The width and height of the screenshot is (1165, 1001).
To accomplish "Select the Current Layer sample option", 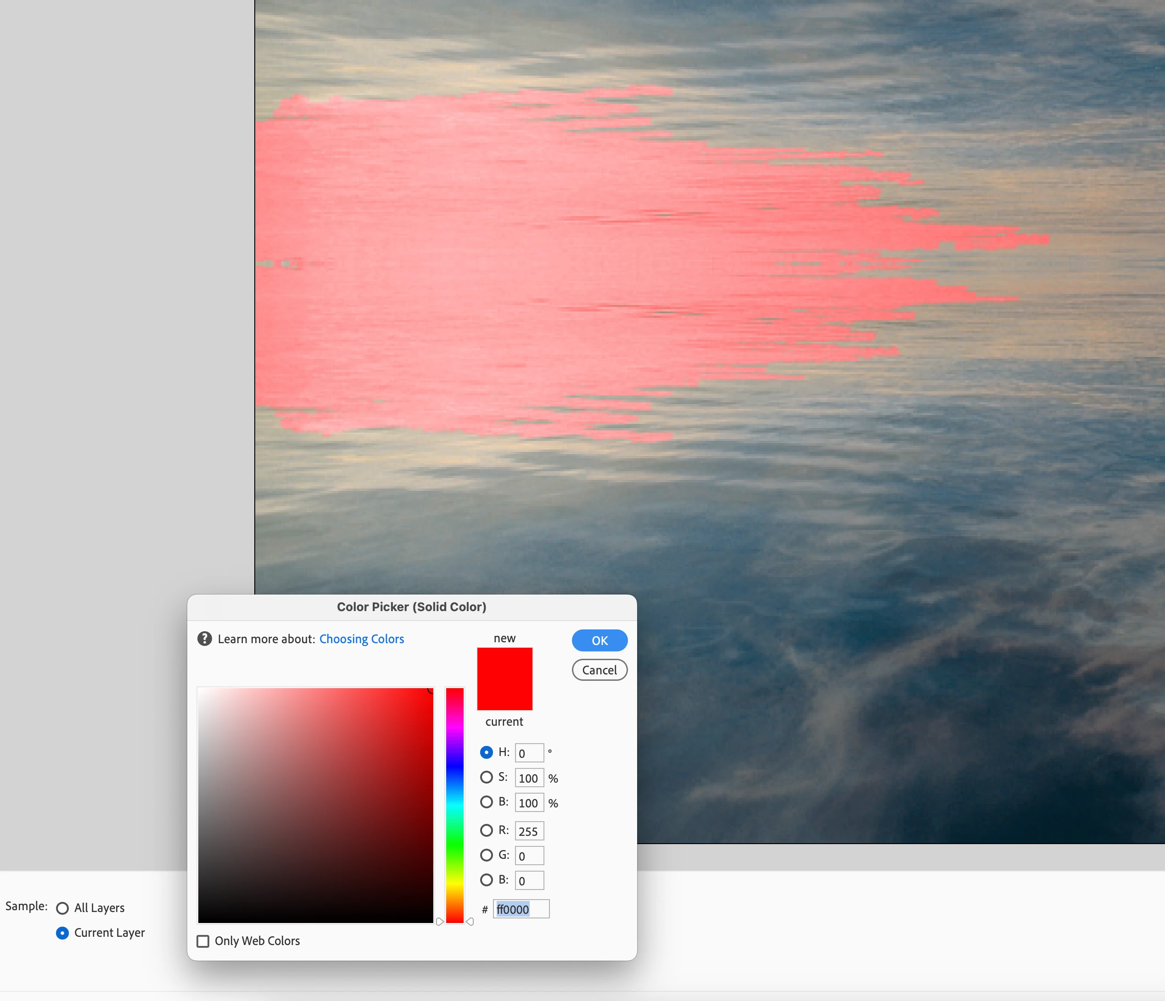I will click(x=62, y=933).
